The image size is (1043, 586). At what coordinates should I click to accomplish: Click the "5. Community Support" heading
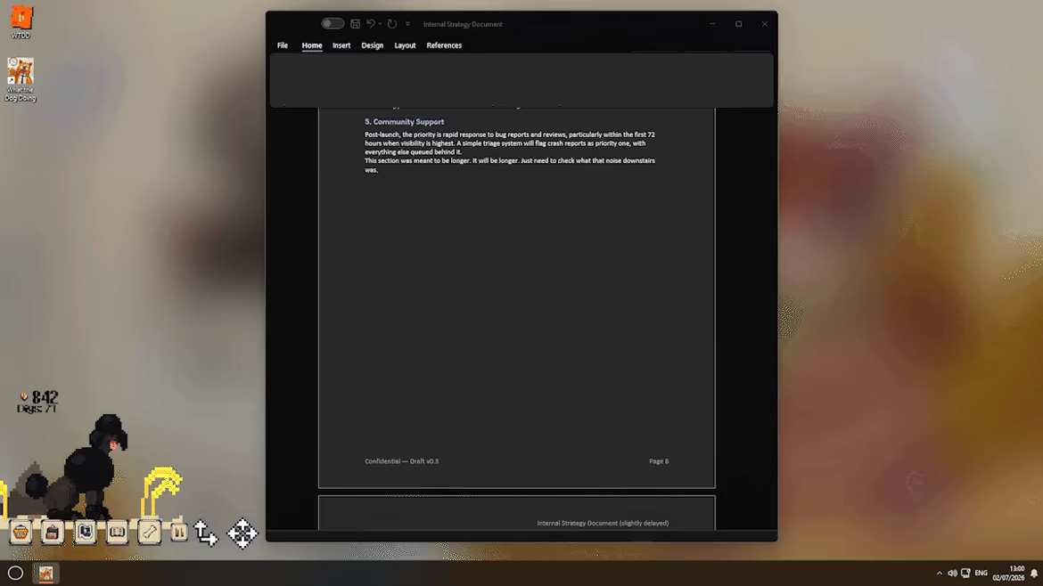(405, 122)
